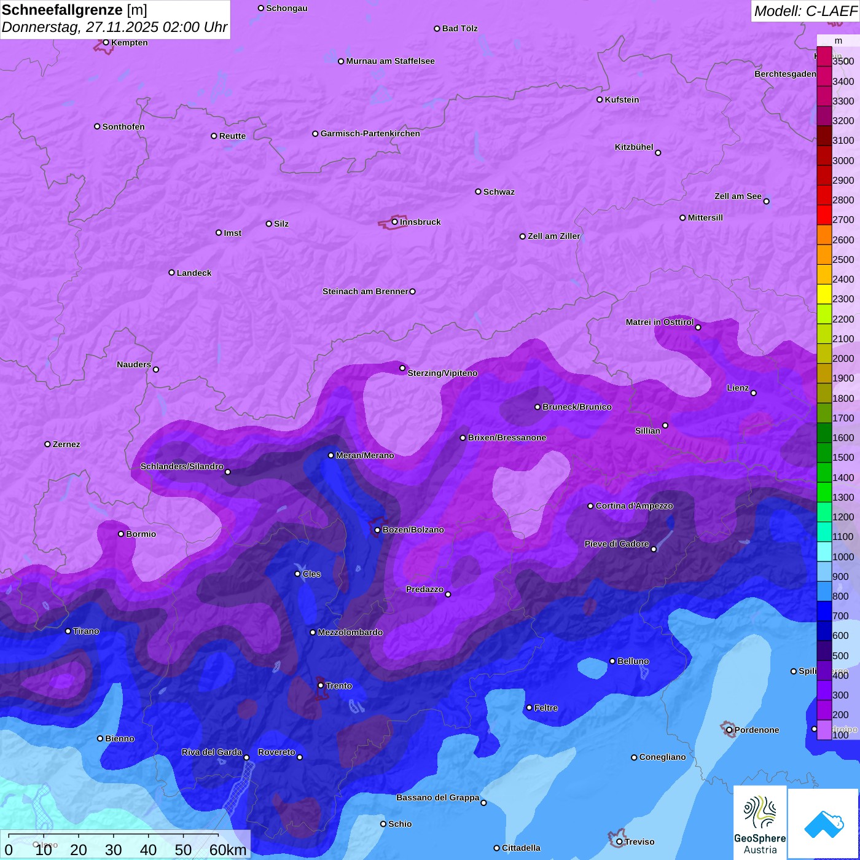Click the Cittadella label
The height and width of the screenshot is (860, 860).
point(522,848)
